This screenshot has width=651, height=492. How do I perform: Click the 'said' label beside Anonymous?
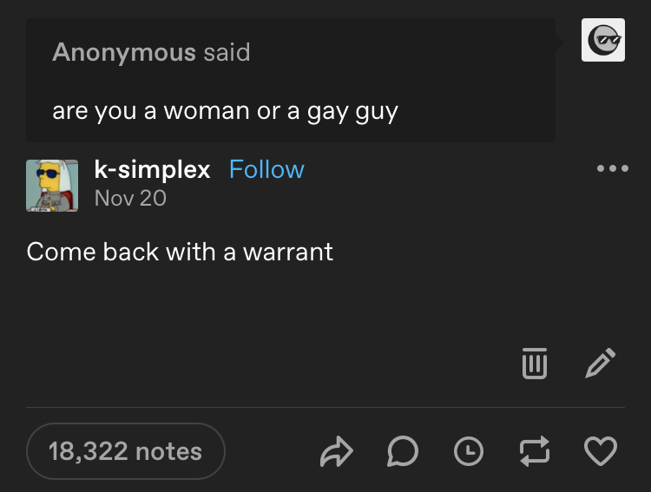(227, 52)
